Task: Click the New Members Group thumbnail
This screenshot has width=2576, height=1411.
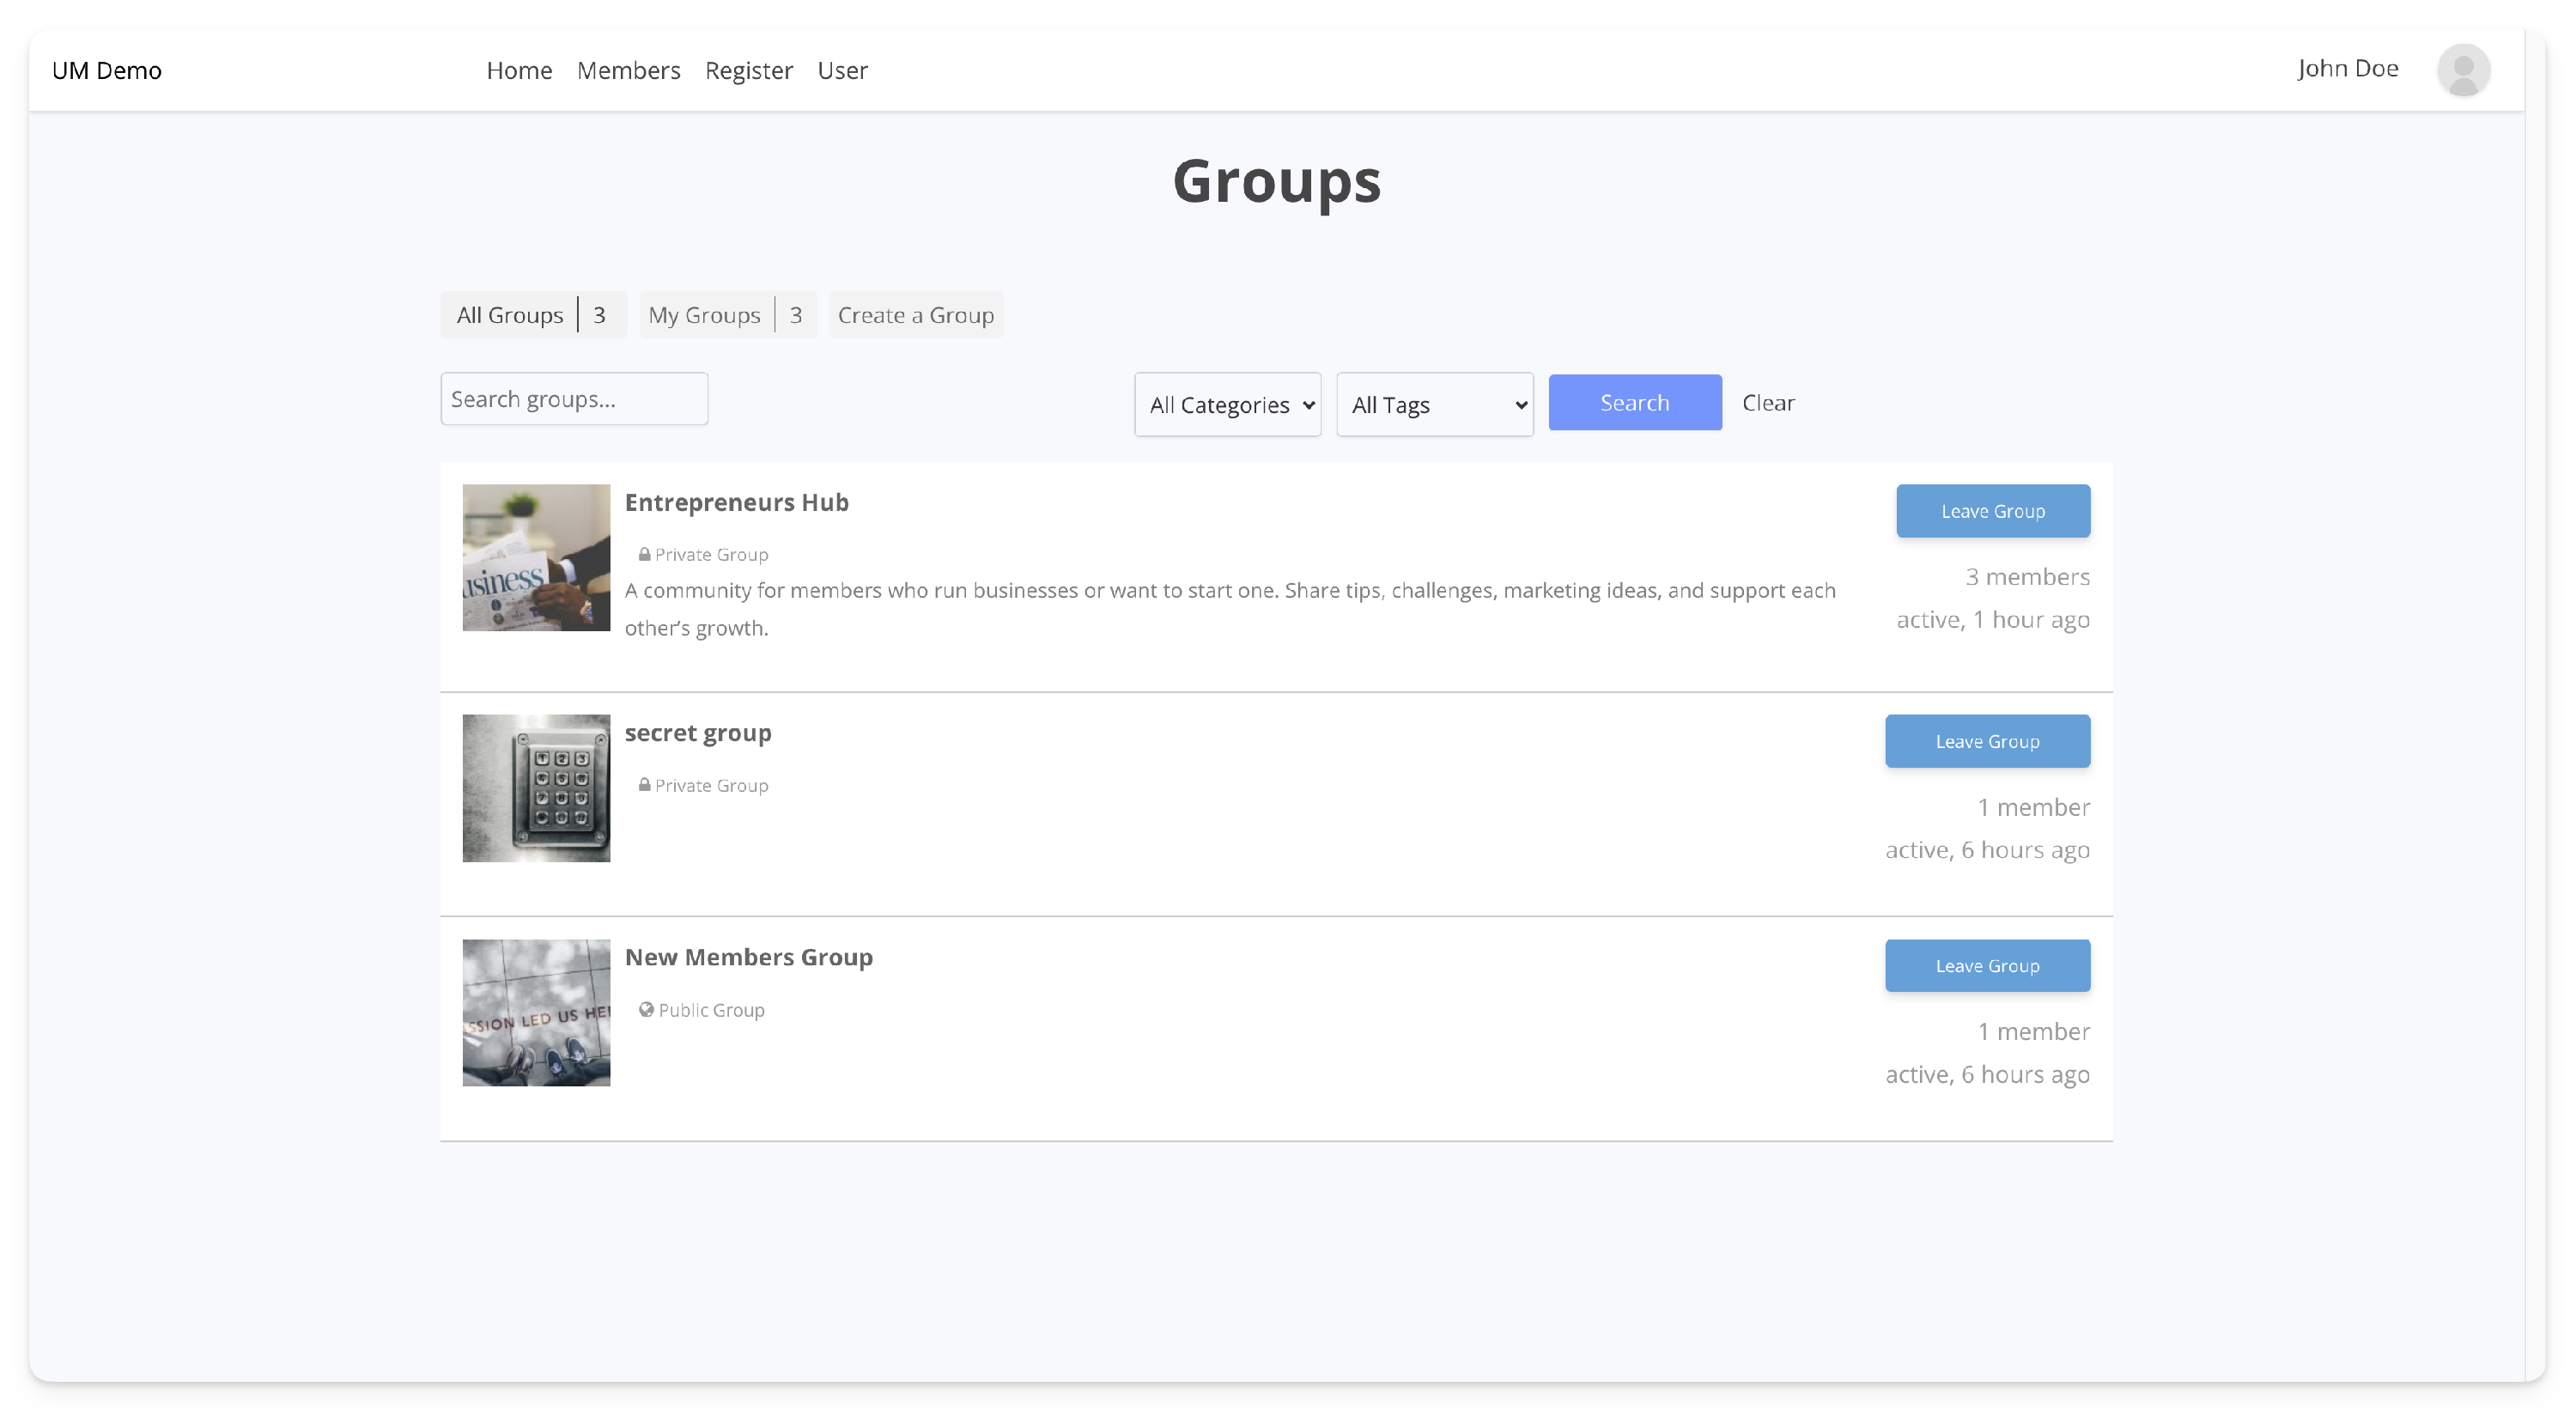Action: coord(536,1012)
